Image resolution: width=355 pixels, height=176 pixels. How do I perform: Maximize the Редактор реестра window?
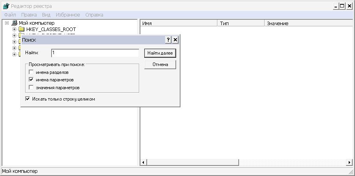342,6
